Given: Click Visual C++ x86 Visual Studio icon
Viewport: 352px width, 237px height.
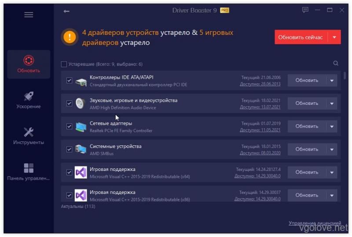Looking at the screenshot, I should point(81,195).
